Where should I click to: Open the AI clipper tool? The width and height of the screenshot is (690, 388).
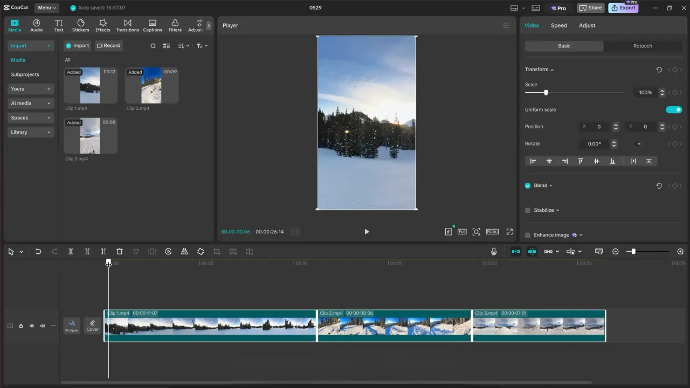click(x=72, y=325)
